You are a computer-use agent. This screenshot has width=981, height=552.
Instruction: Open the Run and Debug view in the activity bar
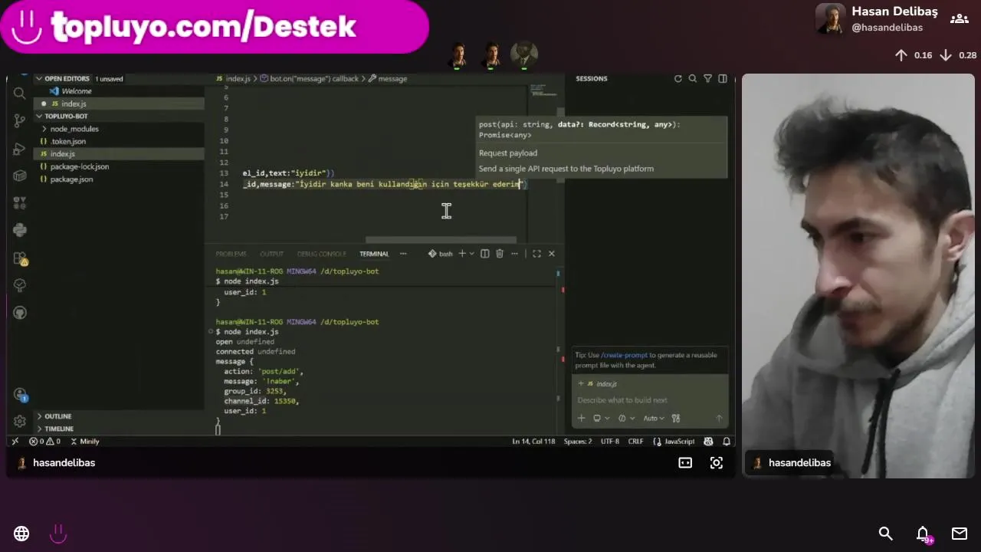(x=20, y=149)
